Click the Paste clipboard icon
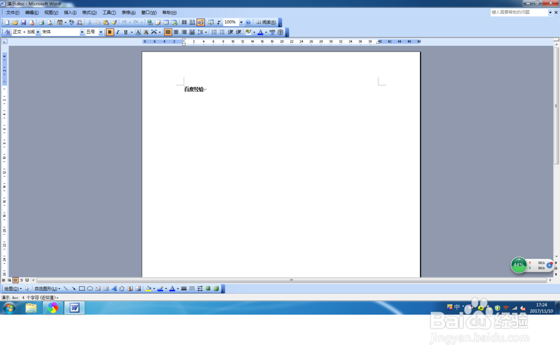The image size is (560, 357). 106,22
